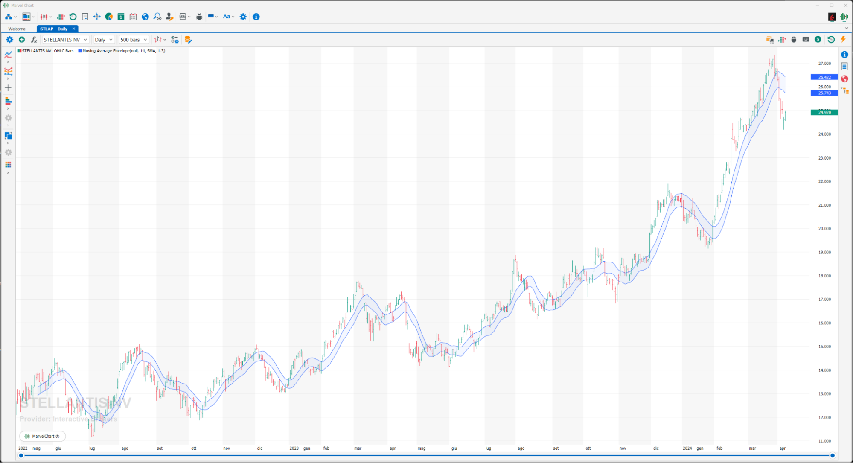Click the 25.743 lower envelope price label
Viewport: 853px width, 463px height.
tap(824, 93)
